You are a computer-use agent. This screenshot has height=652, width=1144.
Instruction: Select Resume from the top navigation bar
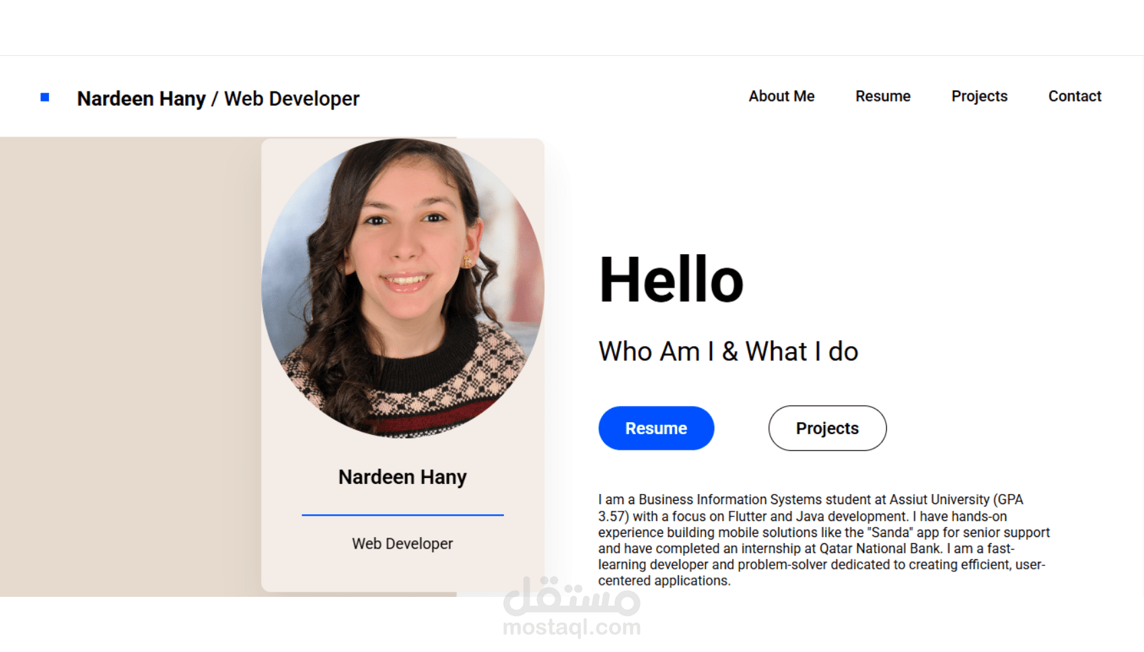(x=882, y=96)
